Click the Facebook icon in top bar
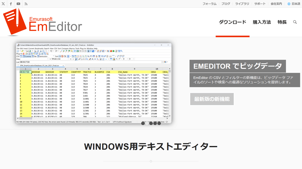The height and width of the screenshot is (169, 302). point(11,4)
